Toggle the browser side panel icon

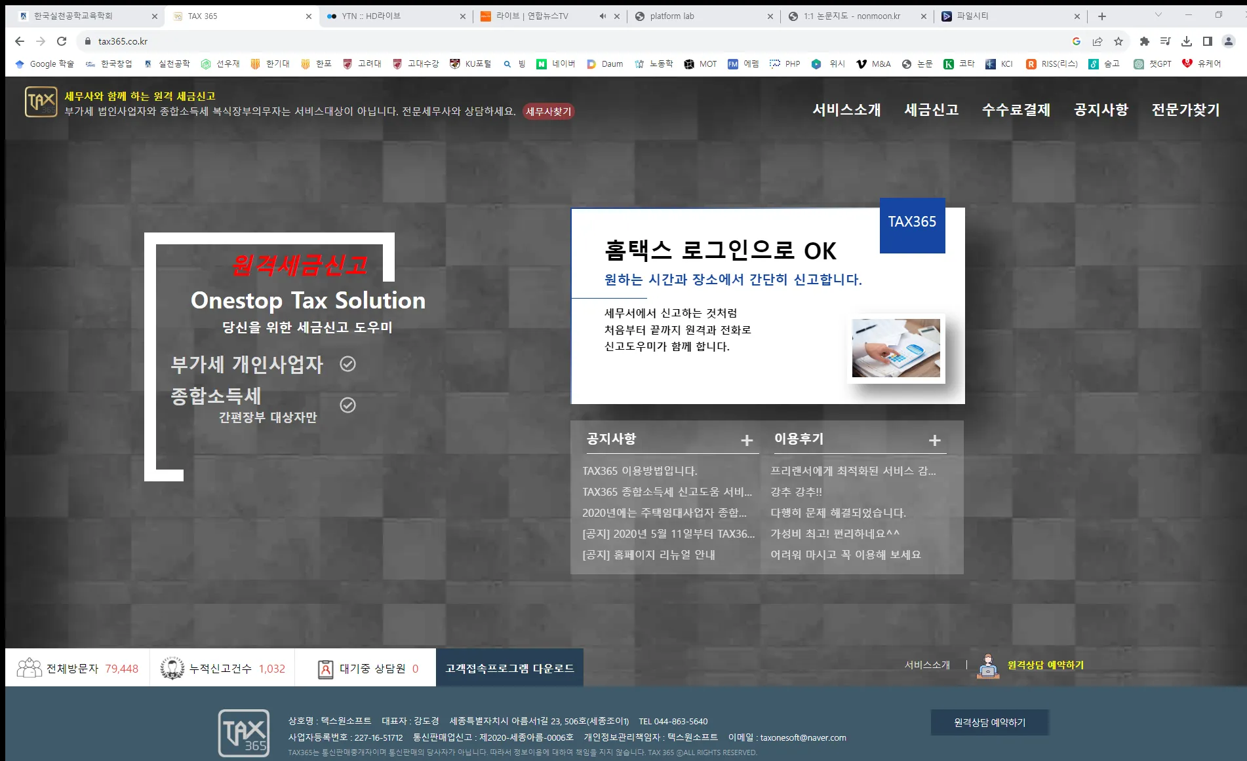click(x=1208, y=41)
